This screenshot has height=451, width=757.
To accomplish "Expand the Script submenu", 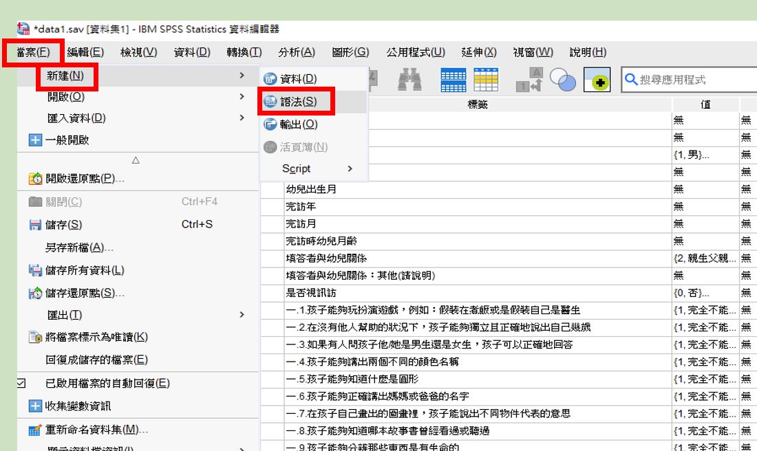I will click(x=296, y=168).
